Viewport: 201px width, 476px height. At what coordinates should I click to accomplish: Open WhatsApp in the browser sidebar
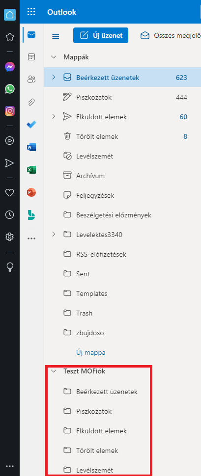pos(10,89)
